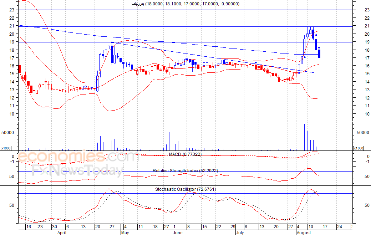Click the MACD -1 level label on the left axis
The height and width of the screenshot is (235, 371).
(x=12, y=162)
